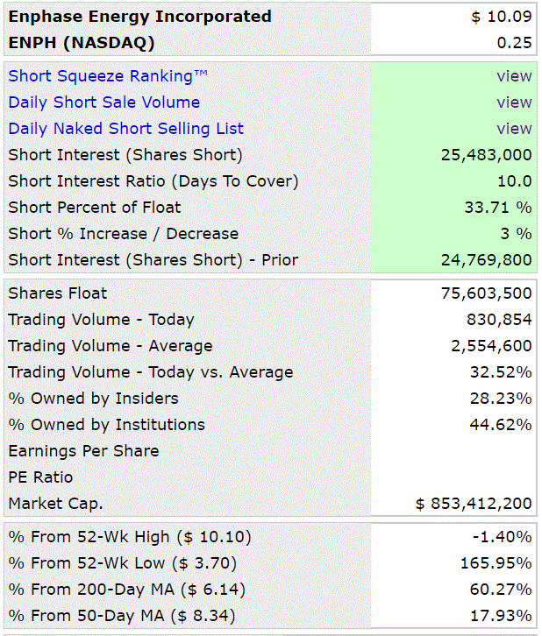
Task: Click the prior short interest value 24,769,800
Action: click(486, 260)
